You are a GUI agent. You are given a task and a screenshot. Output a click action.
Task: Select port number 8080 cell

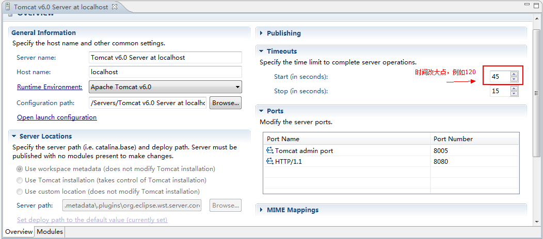(475, 161)
